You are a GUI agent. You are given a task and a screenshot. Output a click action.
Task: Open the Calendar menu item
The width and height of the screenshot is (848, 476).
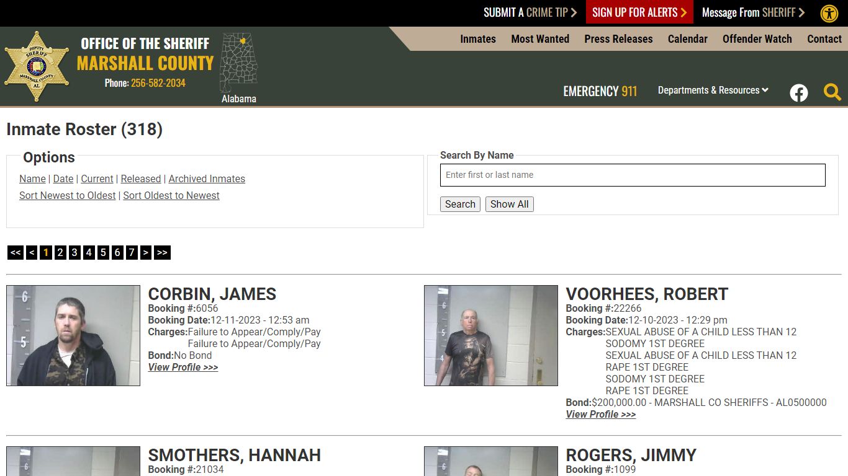688,38
